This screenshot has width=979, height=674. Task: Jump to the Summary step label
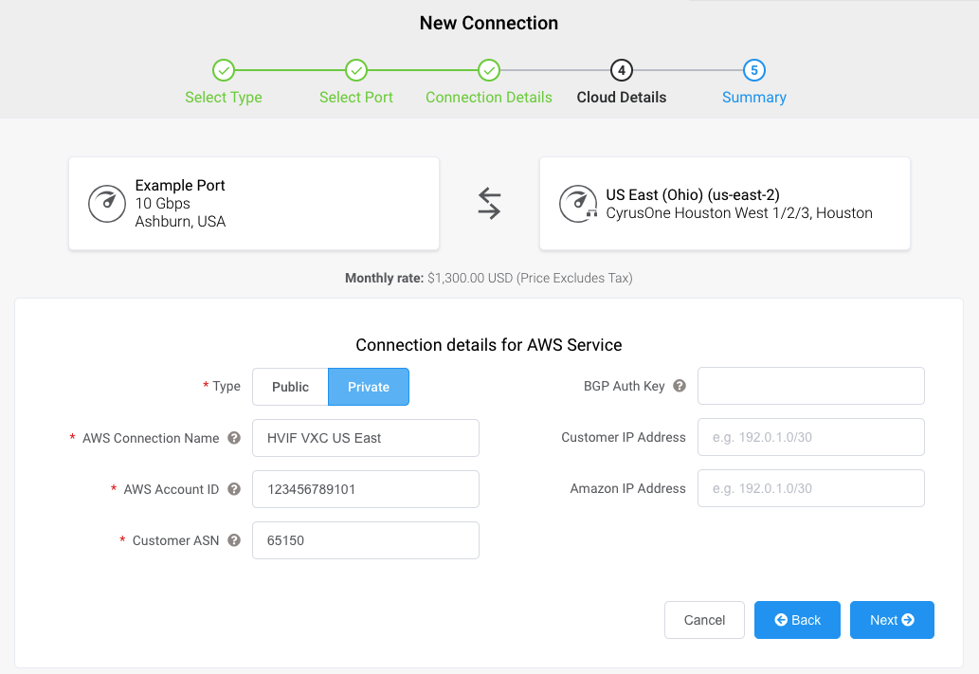754,98
